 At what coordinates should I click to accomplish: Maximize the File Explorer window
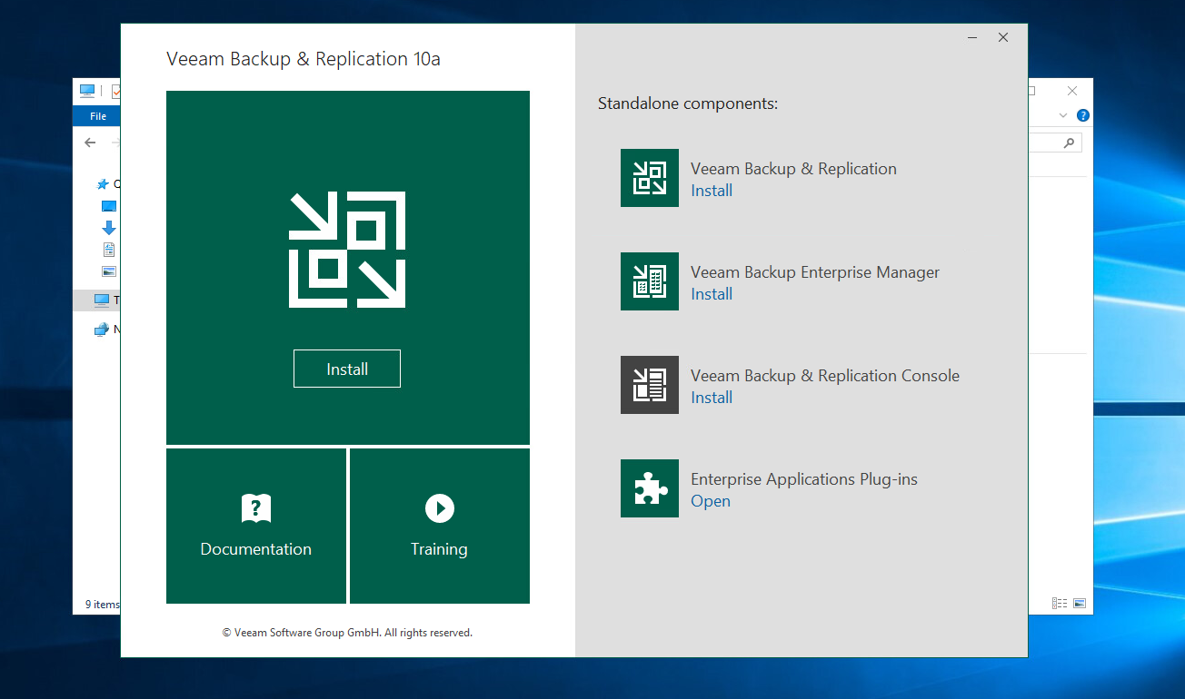[1032, 91]
